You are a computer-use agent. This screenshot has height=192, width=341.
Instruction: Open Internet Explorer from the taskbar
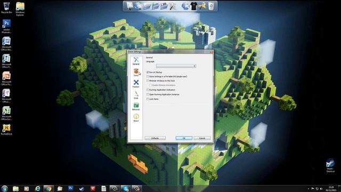(x=38, y=188)
